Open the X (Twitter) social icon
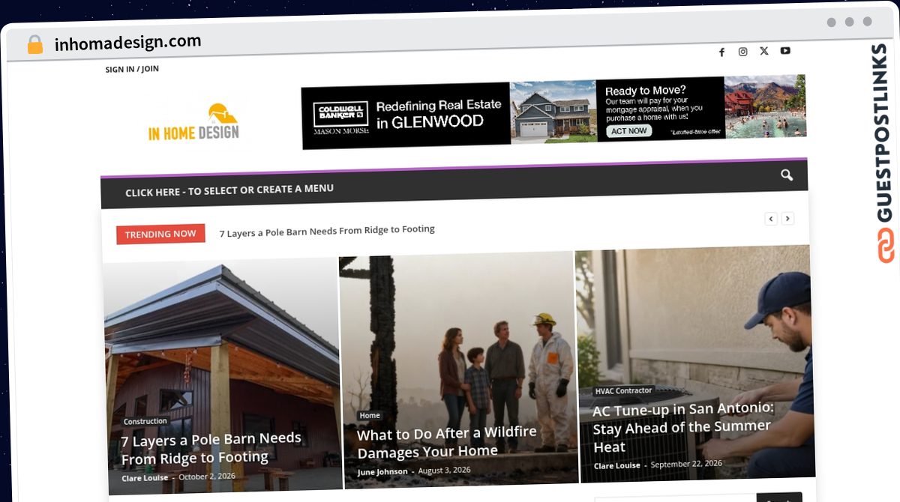Viewport: 900px width, 502px height. (x=763, y=51)
